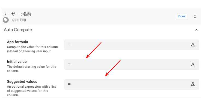Click the ユーザー : 名前 column title
The width and height of the screenshot is (202, 109).
pyautogui.click(x=17, y=14)
